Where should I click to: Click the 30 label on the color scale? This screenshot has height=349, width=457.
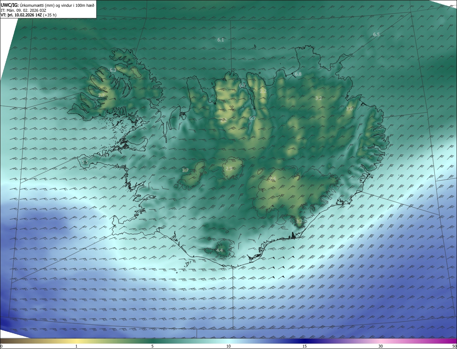tap(381, 346)
